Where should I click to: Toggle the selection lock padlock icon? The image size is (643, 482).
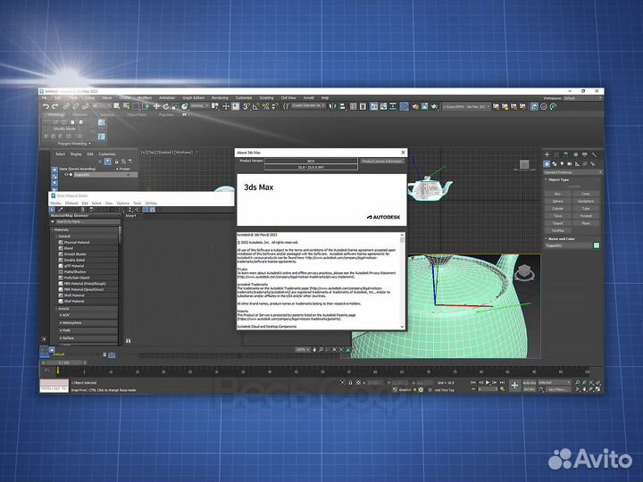pyautogui.click(x=350, y=382)
